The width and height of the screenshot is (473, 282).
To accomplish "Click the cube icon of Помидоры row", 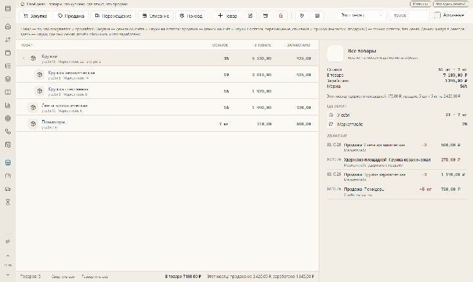I will (x=33, y=123).
